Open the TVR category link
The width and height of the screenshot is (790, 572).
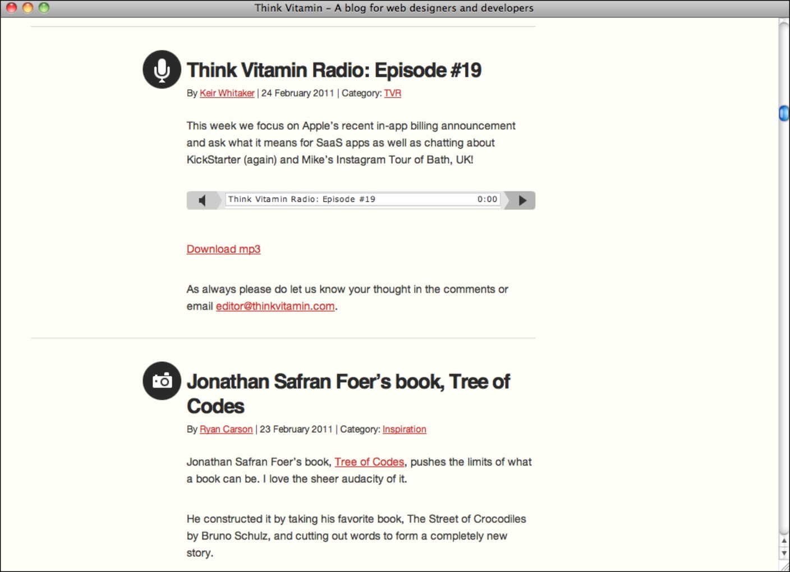pyautogui.click(x=393, y=93)
